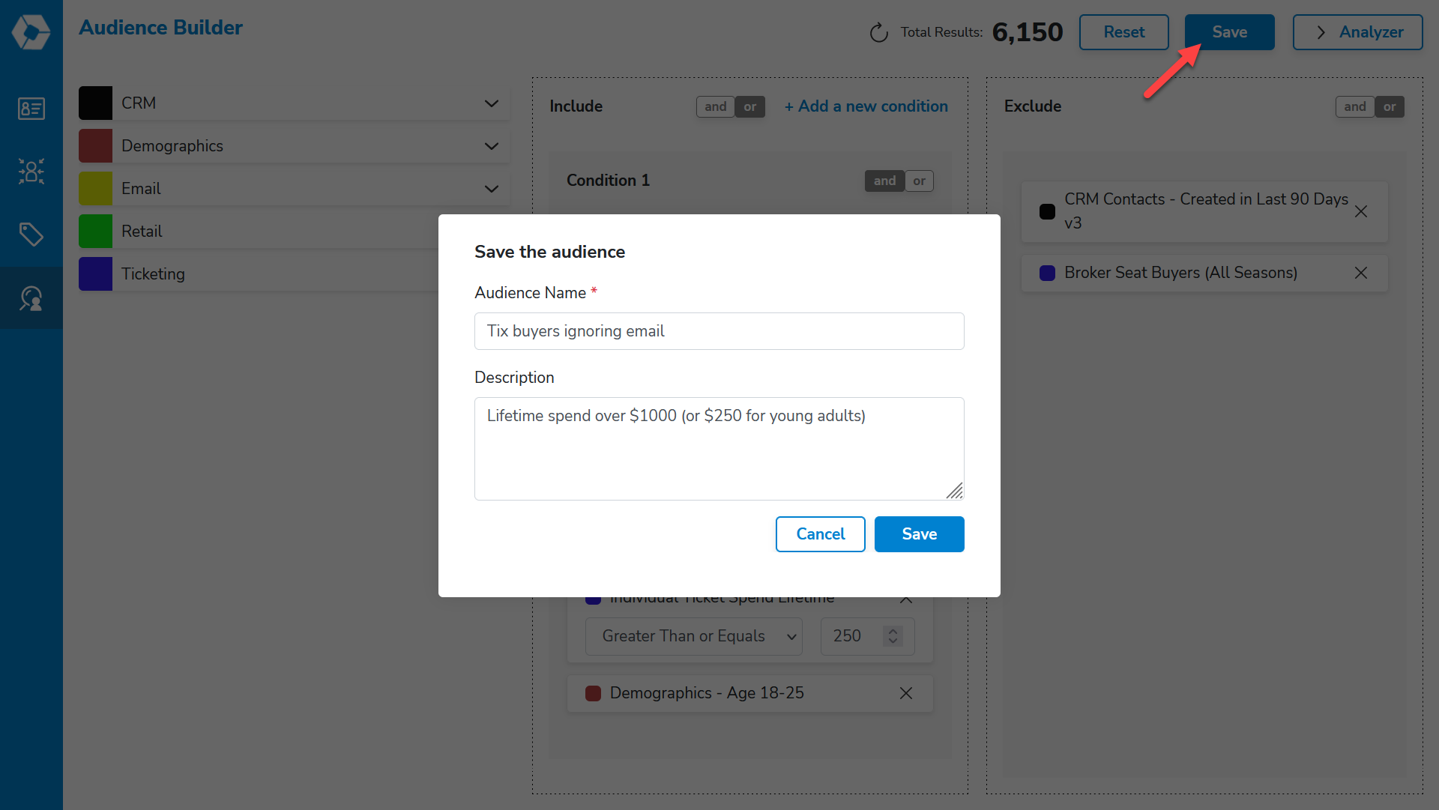Set Exclude logic to 'or'
The height and width of the screenshot is (810, 1439).
(1390, 106)
